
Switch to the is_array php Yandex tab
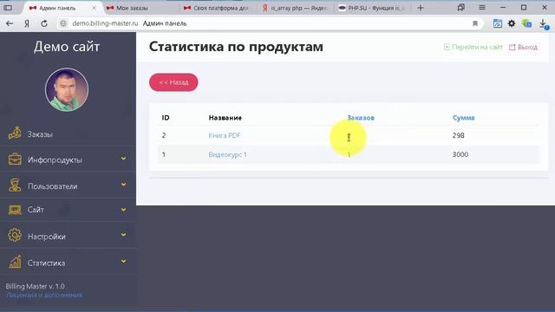(295, 8)
